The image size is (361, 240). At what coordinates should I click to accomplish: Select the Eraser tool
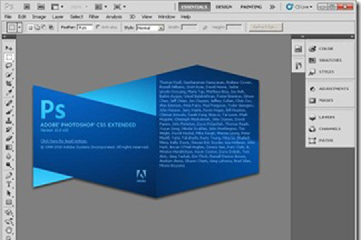(9, 138)
